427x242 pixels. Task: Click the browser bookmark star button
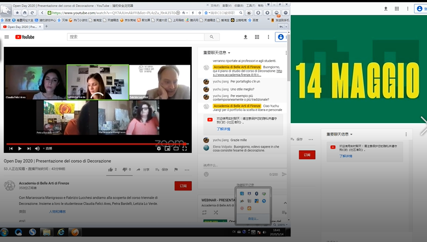pos(17,13)
